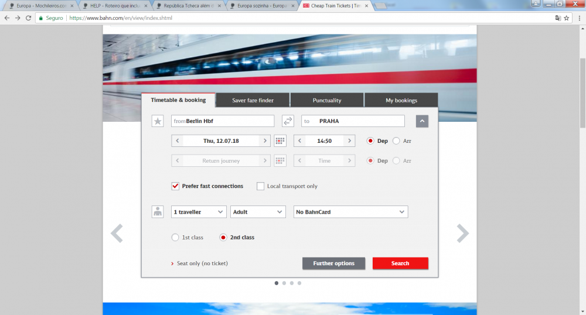Collapse the search form with arrow button

tap(423, 121)
